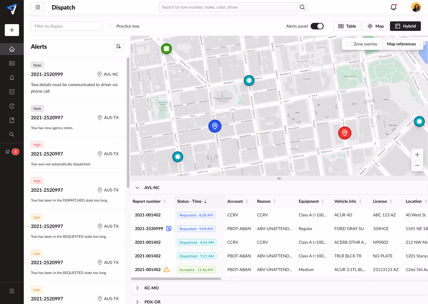Click the plus create new button
The image size is (428, 304).
pos(12,30)
